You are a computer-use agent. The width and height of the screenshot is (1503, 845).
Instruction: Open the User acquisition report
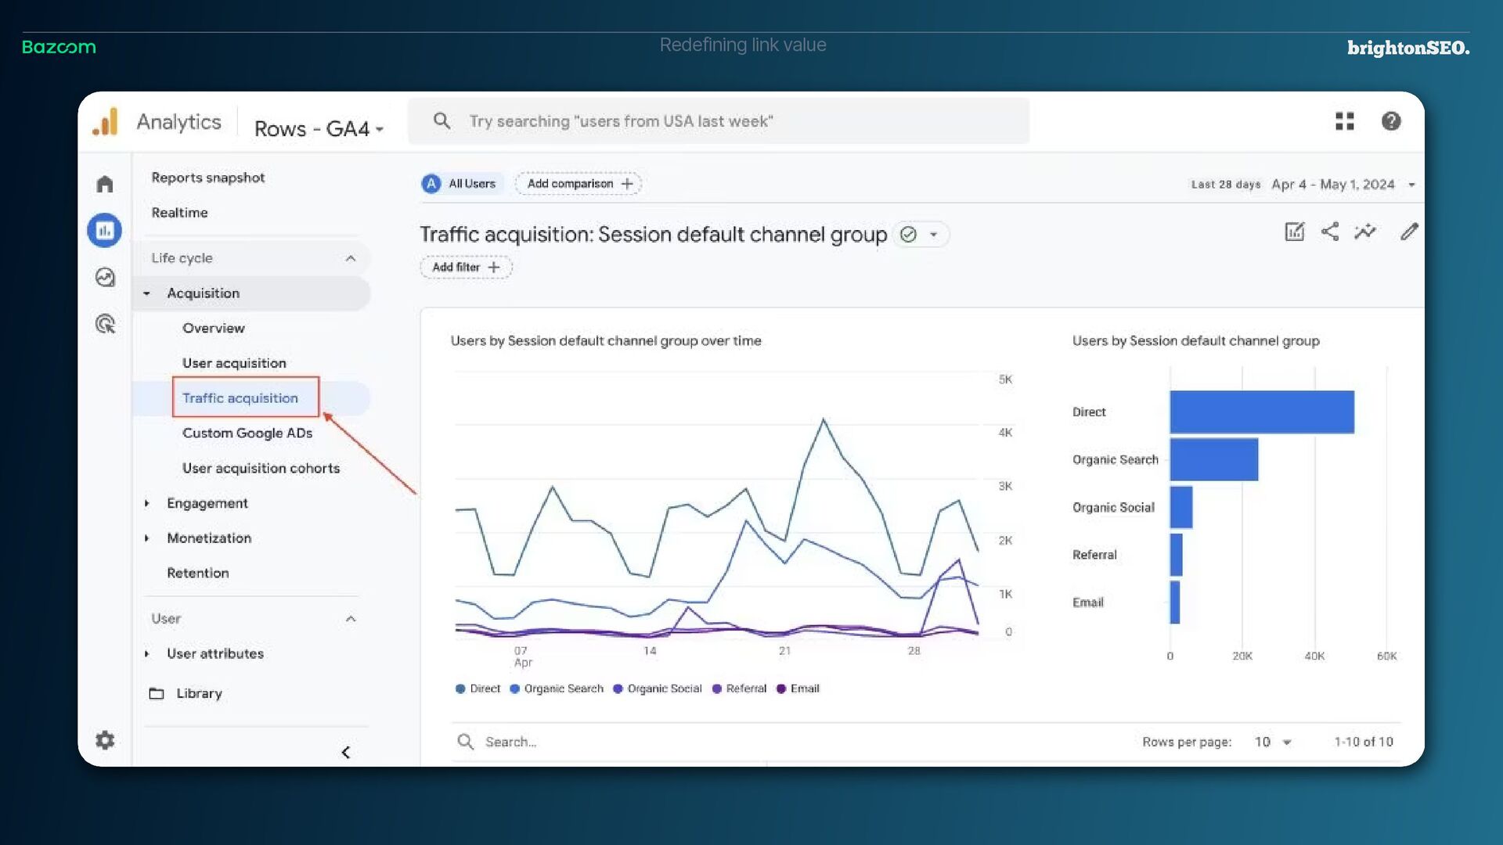pyautogui.click(x=234, y=363)
